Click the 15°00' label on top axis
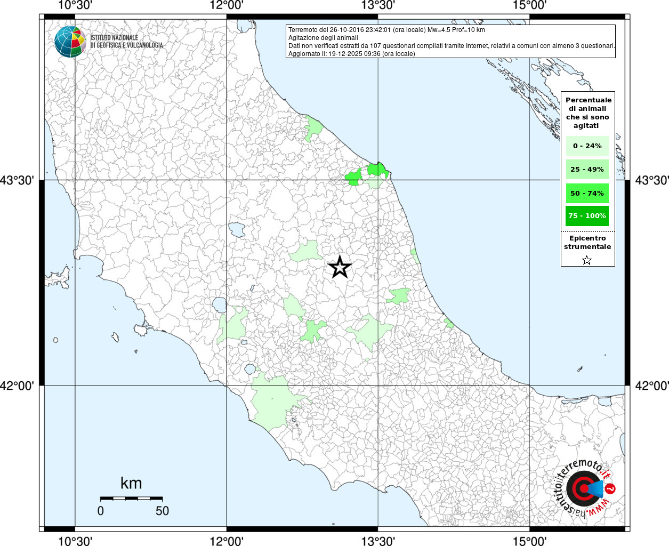The image size is (669, 546). pyautogui.click(x=529, y=5)
